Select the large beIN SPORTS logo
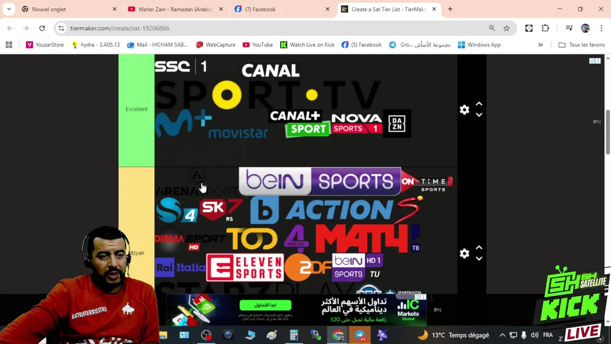 (x=320, y=181)
